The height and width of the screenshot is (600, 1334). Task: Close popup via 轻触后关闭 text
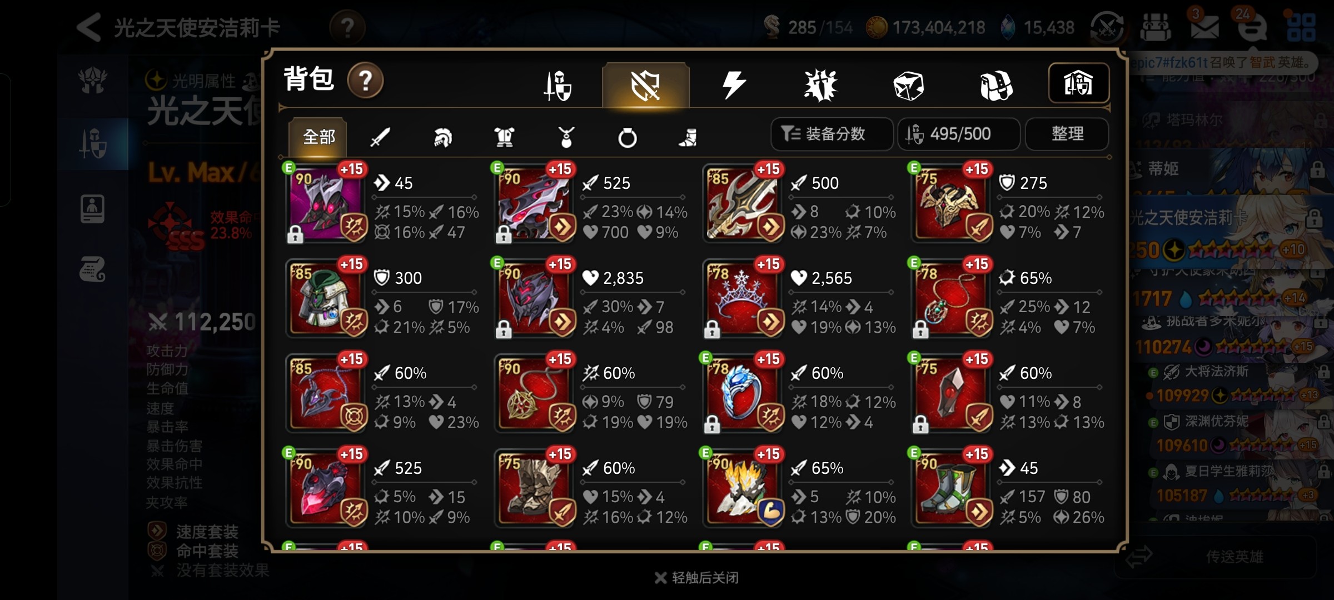(705, 578)
